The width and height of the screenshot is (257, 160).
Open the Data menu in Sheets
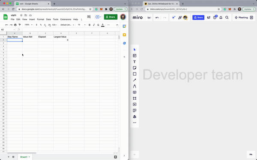point(48,19)
